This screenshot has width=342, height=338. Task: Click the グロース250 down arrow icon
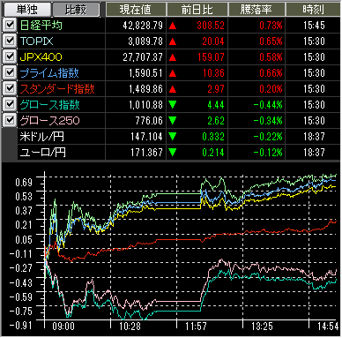pos(173,120)
